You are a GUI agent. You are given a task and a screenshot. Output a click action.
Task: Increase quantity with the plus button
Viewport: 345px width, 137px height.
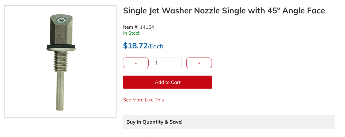(199, 63)
